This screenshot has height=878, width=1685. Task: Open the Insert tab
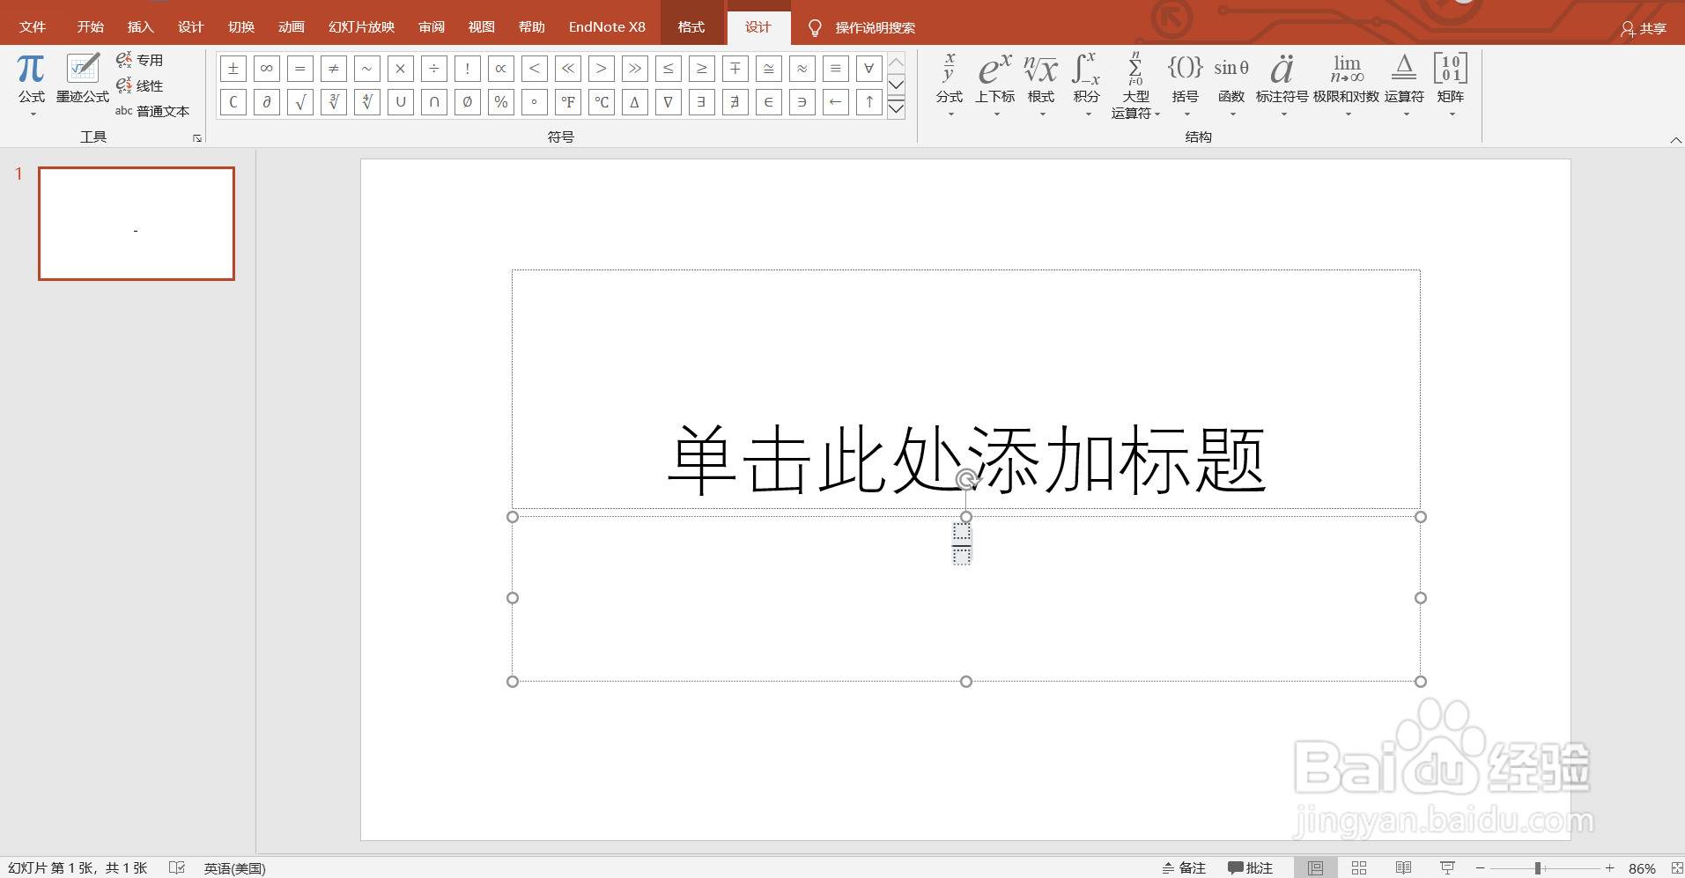141,27
